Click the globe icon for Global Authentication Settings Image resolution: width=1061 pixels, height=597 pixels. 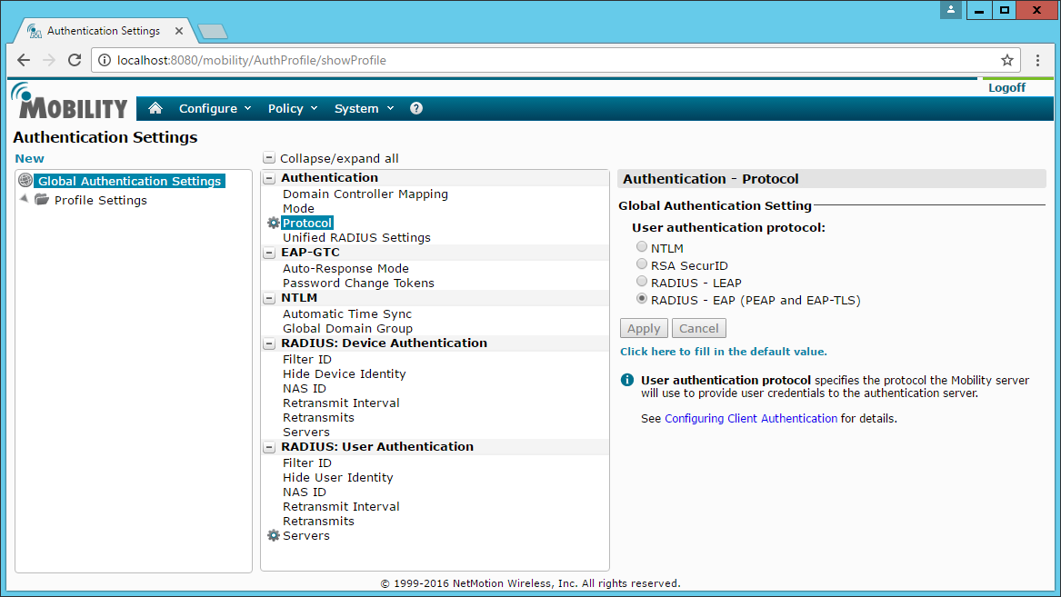[25, 181]
